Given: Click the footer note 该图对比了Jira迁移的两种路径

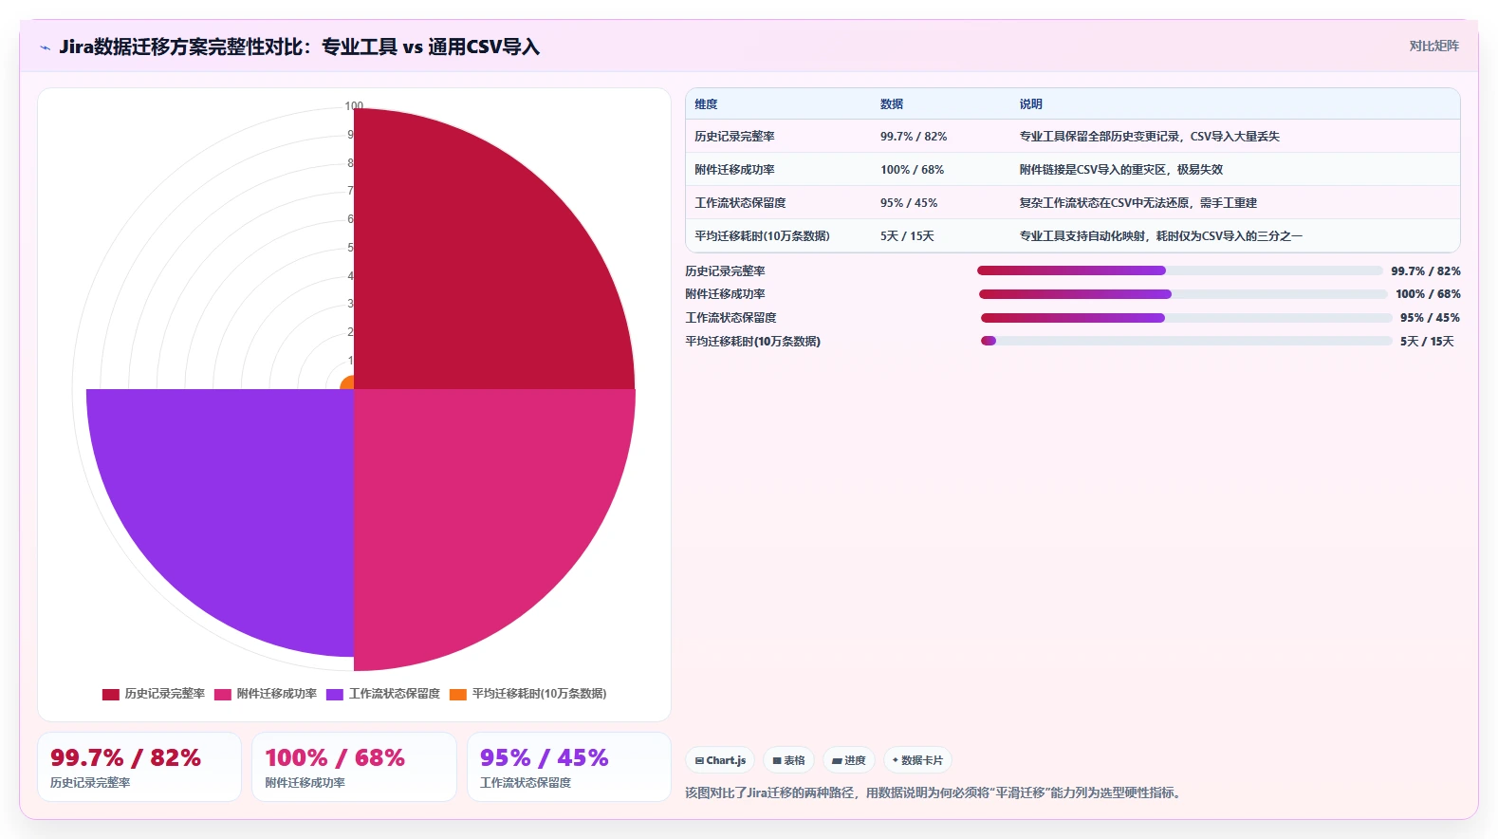Looking at the screenshot, I should pyautogui.click(x=935, y=792).
